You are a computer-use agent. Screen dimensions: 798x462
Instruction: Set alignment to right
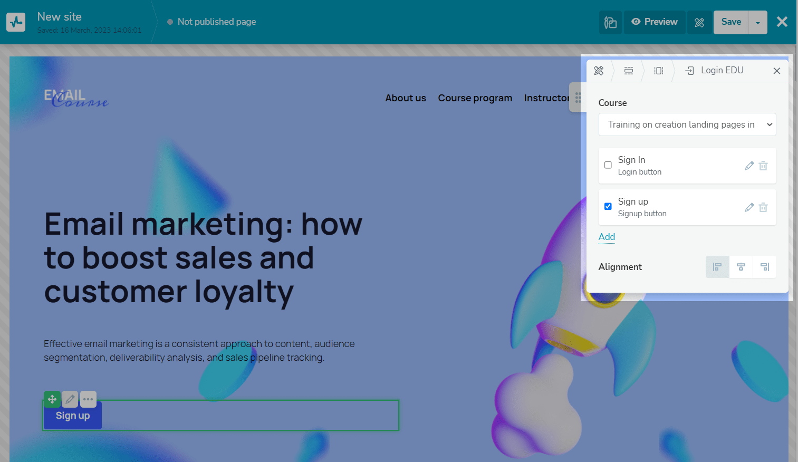pos(765,267)
